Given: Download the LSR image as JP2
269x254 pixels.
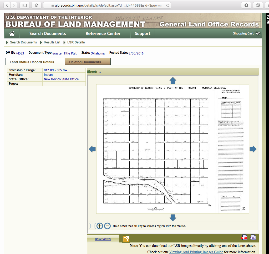Looking at the screenshot, I should click(x=253, y=237).
